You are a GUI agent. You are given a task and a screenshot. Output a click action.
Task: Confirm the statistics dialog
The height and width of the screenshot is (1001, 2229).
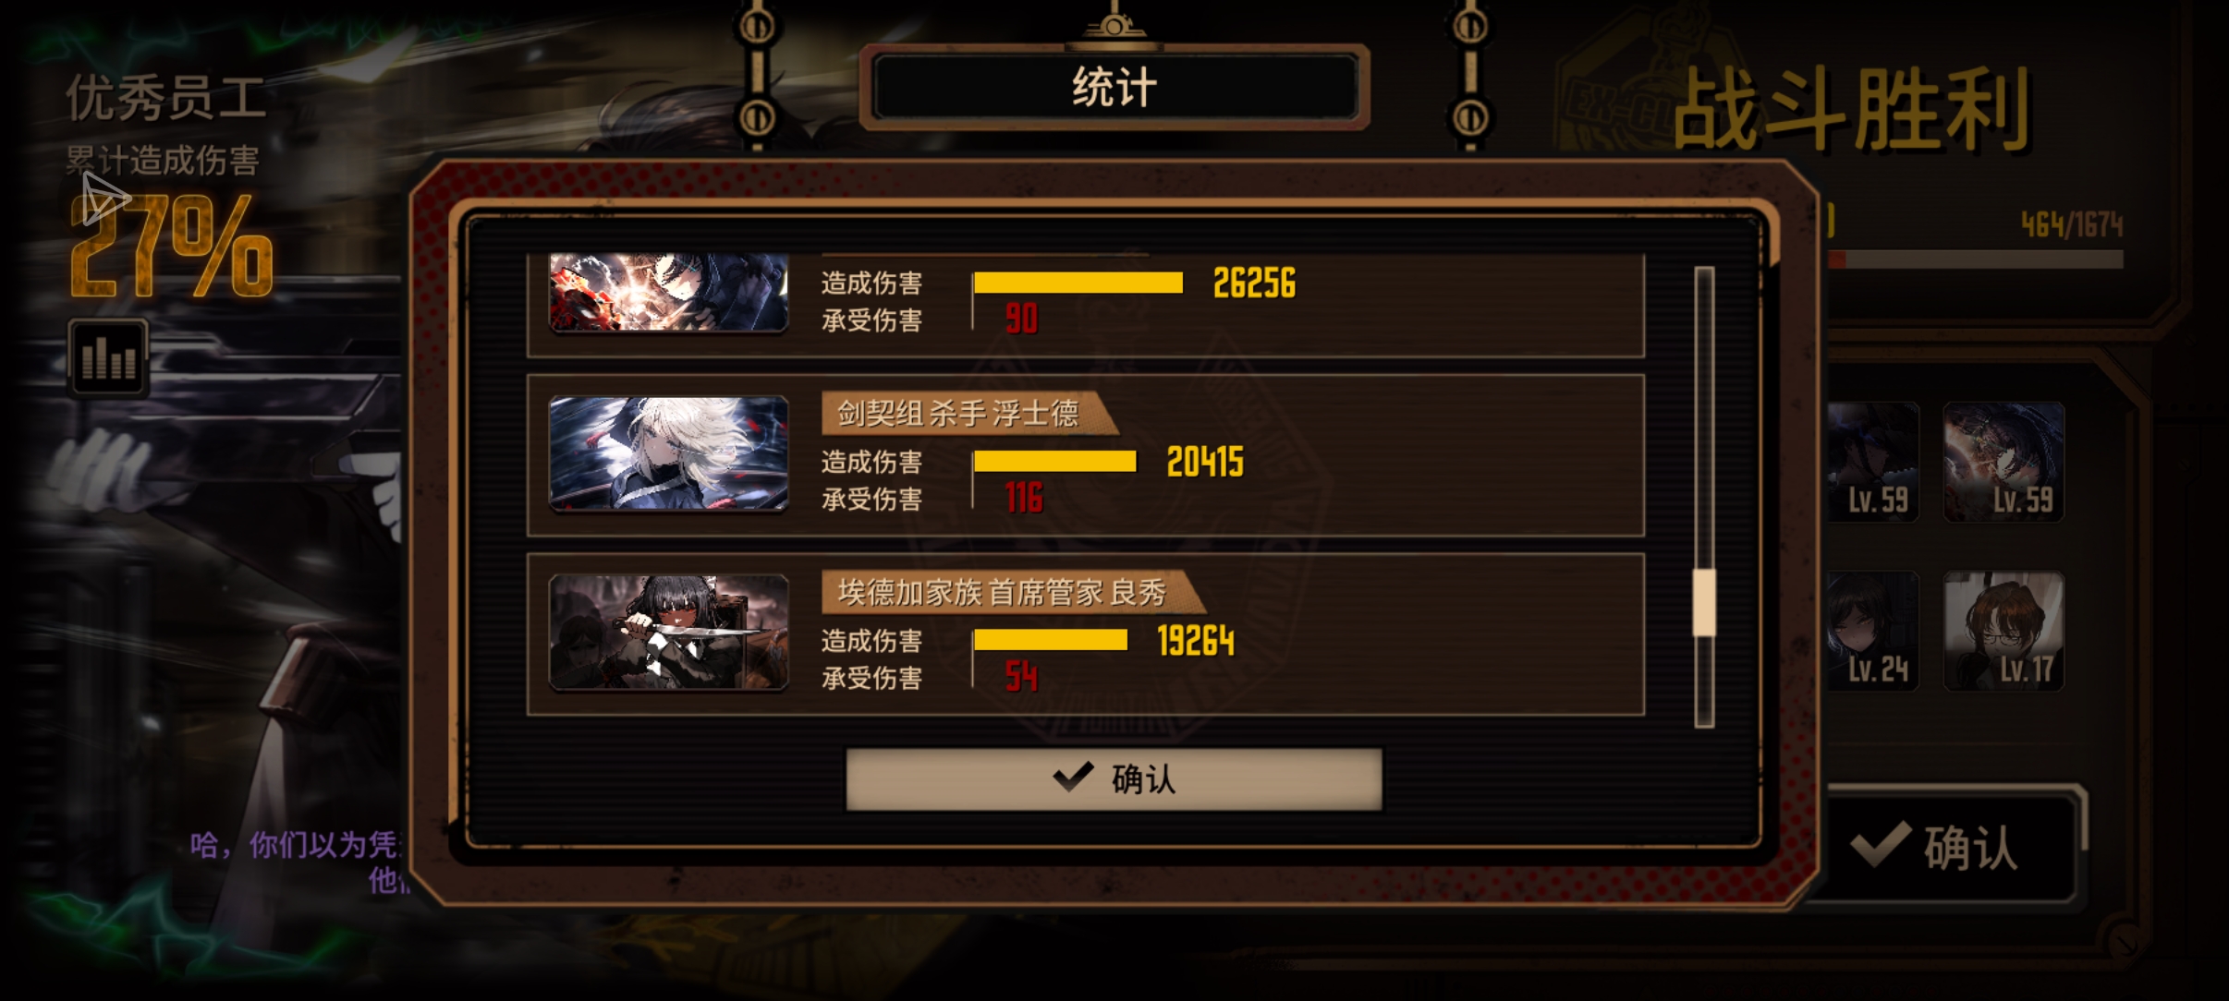pyautogui.click(x=1114, y=779)
